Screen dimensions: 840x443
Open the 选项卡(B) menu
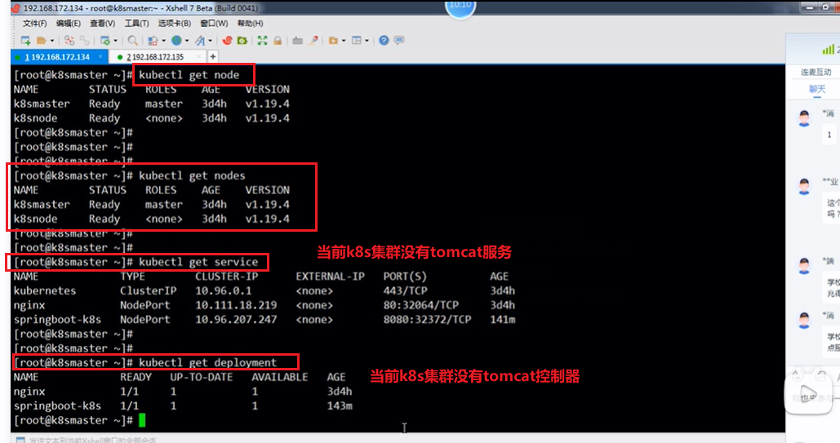(x=175, y=24)
